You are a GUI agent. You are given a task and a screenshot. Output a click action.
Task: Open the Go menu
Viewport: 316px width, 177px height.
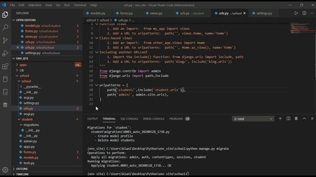58,5
